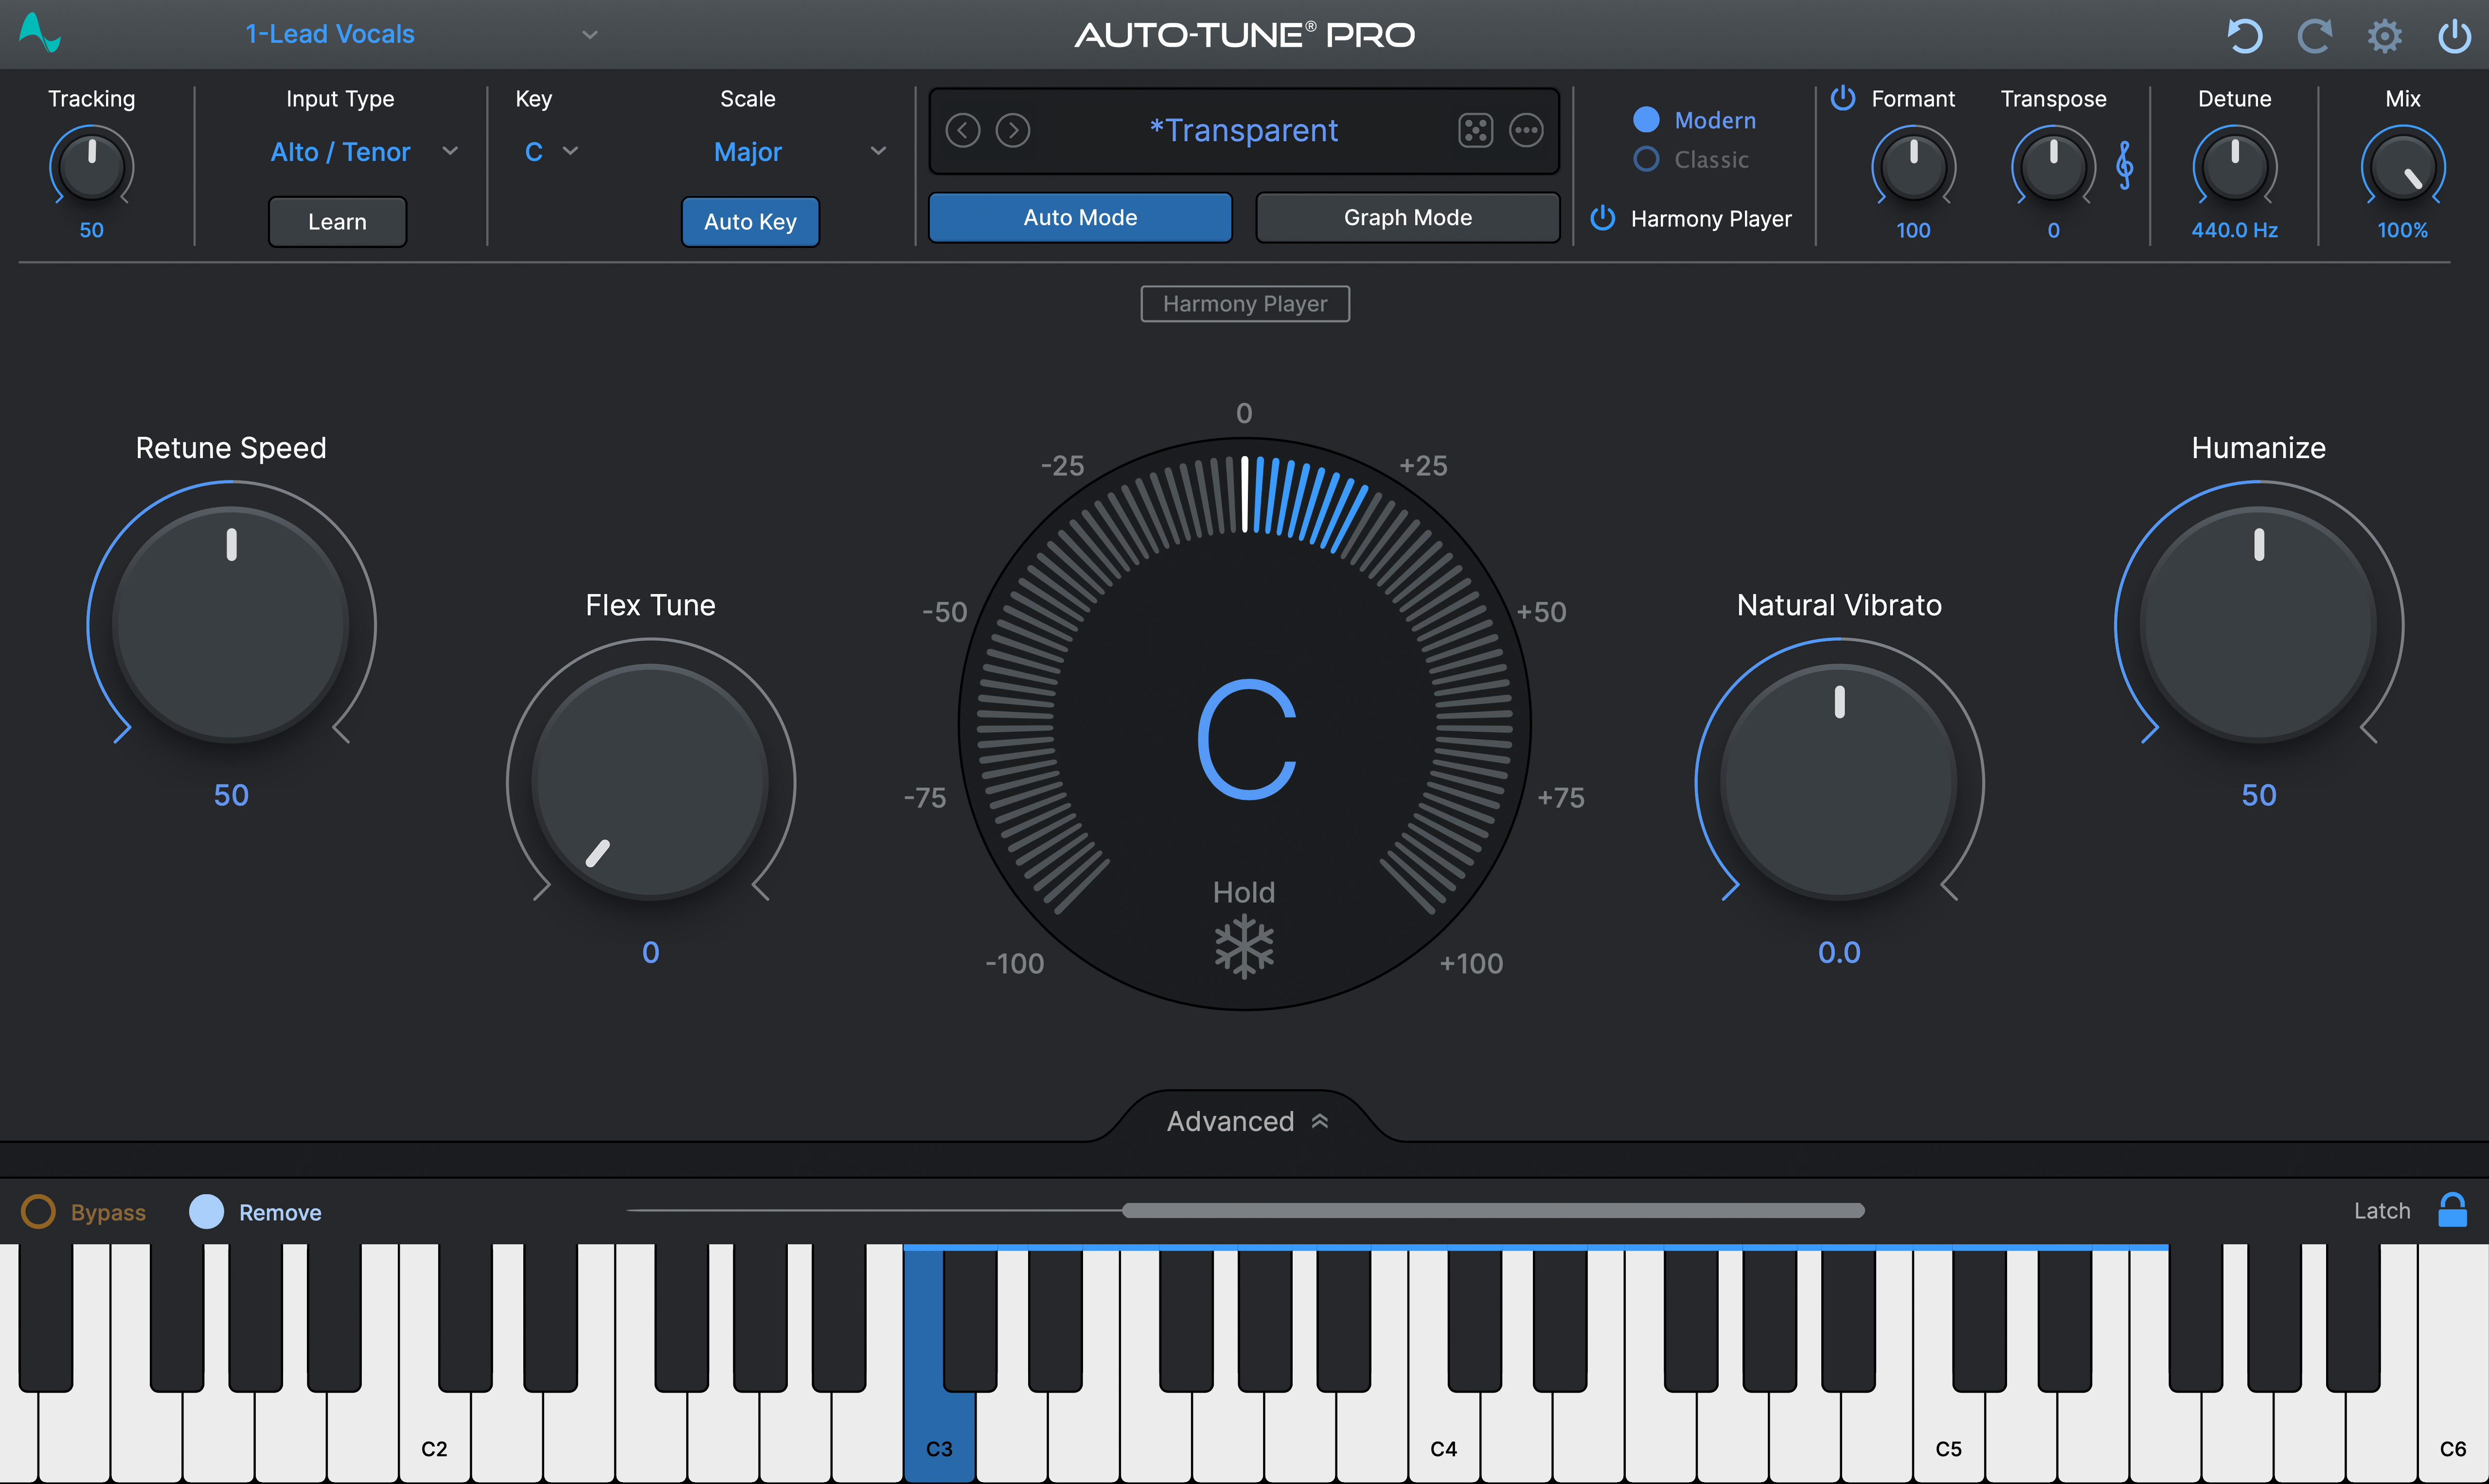2489x1484 pixels.
Task: Switch to Graph Mode
Action: tap(1406, 217)
